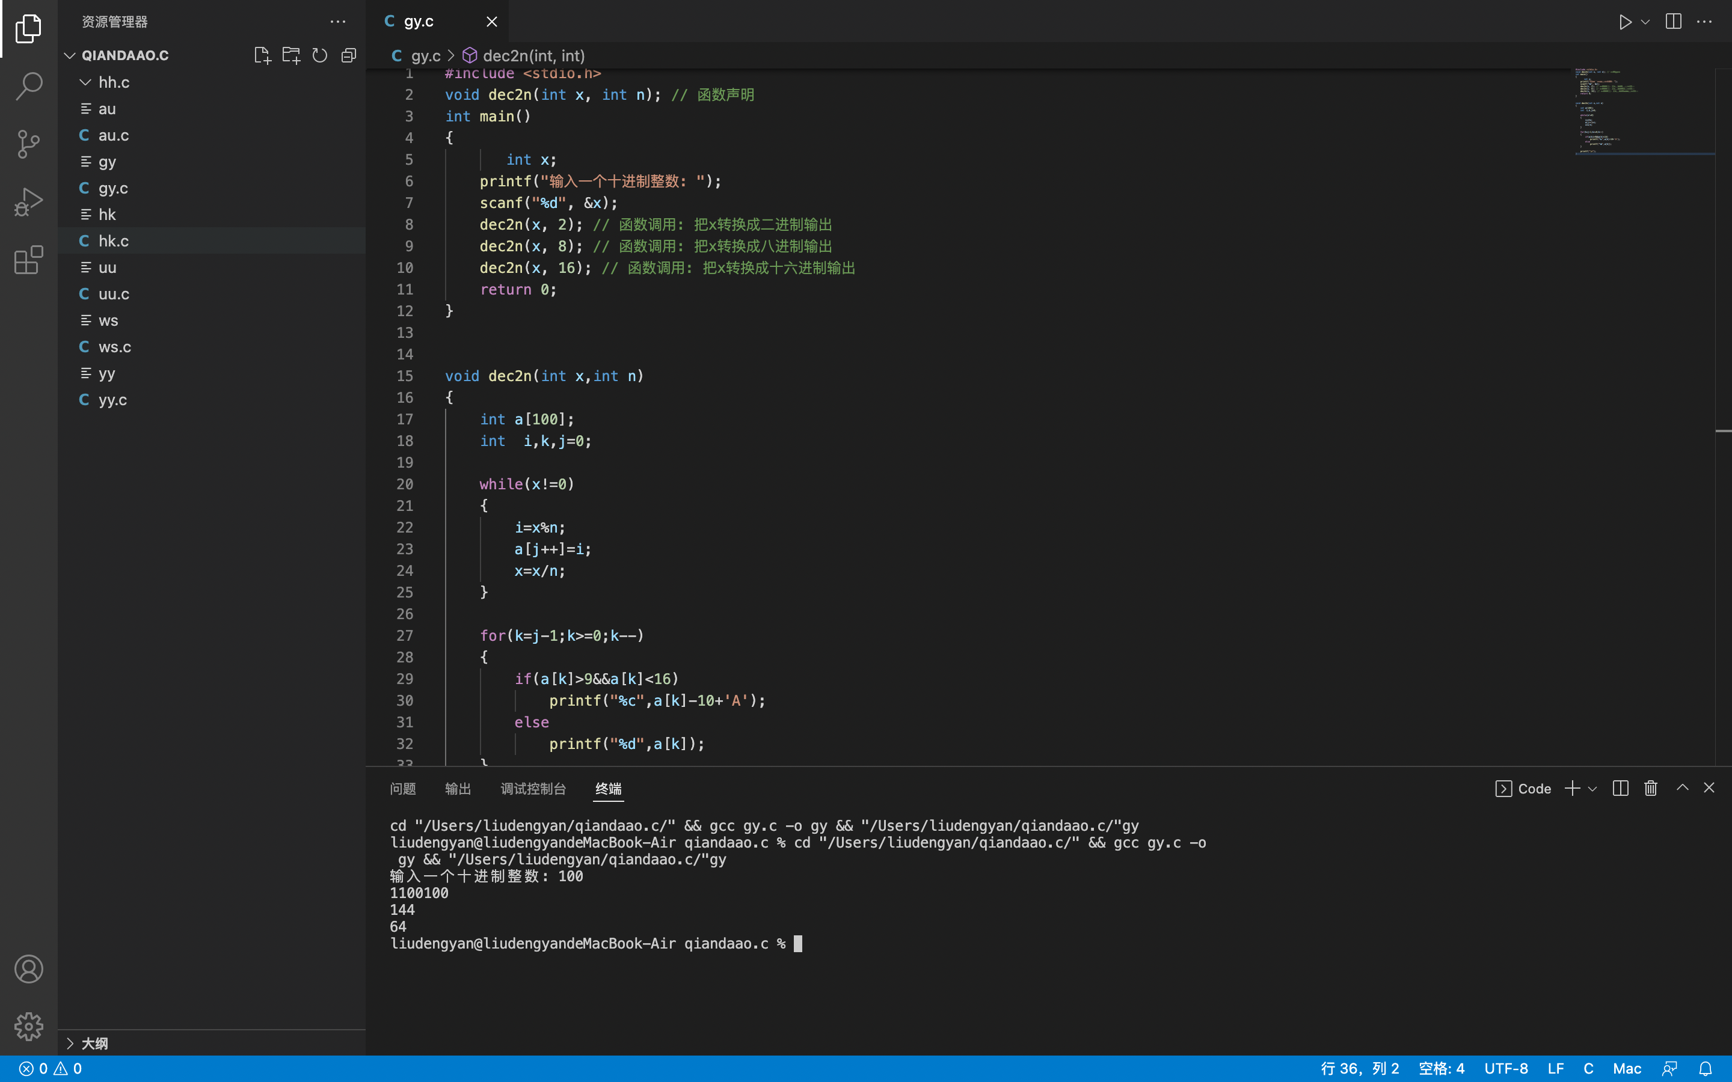Image resolution: width=1732 pixels, height=1082 pixels.
Task: Switch to the 问题 problems tab
Action: pos(403,789)
